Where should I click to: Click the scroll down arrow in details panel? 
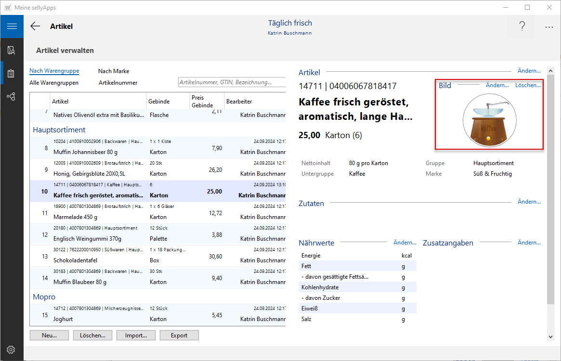coord(550,336)
